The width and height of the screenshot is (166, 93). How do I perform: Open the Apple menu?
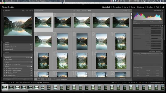tap(2, 1)
